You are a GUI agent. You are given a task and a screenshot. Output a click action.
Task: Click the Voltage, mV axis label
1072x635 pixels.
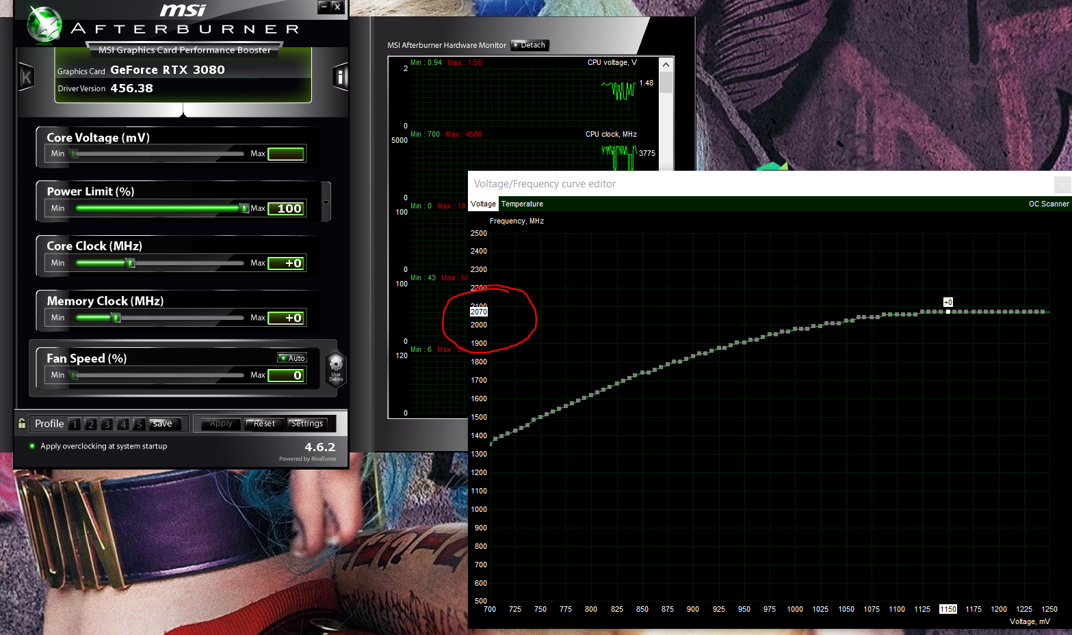(1030, 621)
